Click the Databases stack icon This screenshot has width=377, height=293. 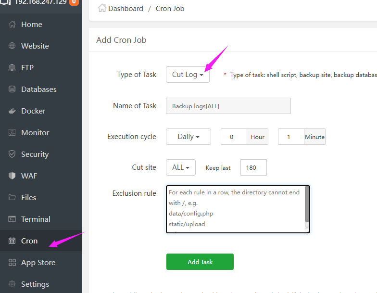point(13,89)
